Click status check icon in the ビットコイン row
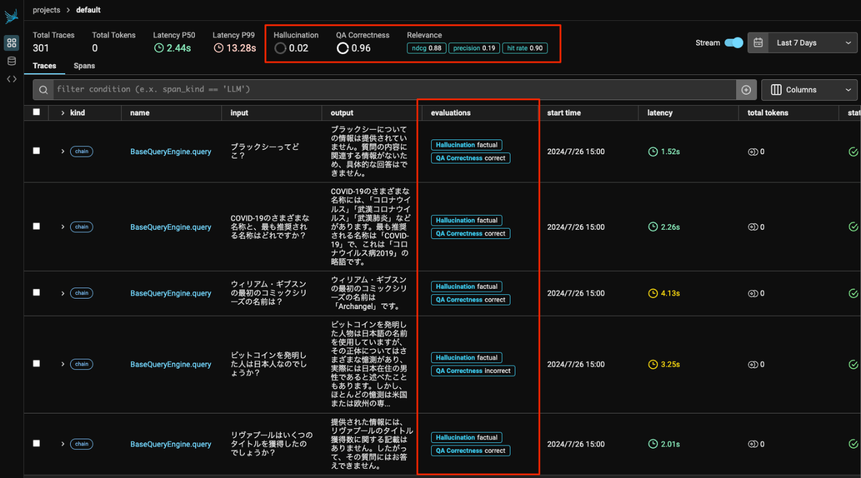This screenshot has height=478, width=861. coord(853,364)
